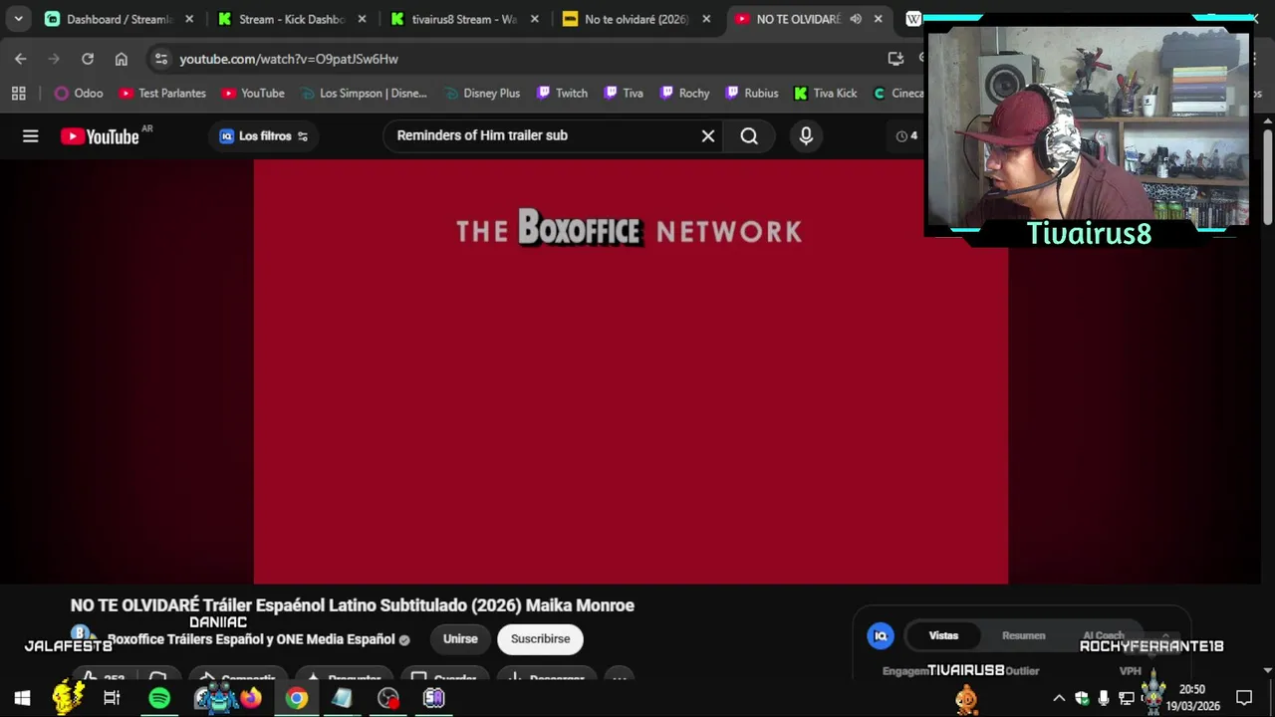Open the Tiva bookmark
1275x717 pixels.
[x=624, y=94]
